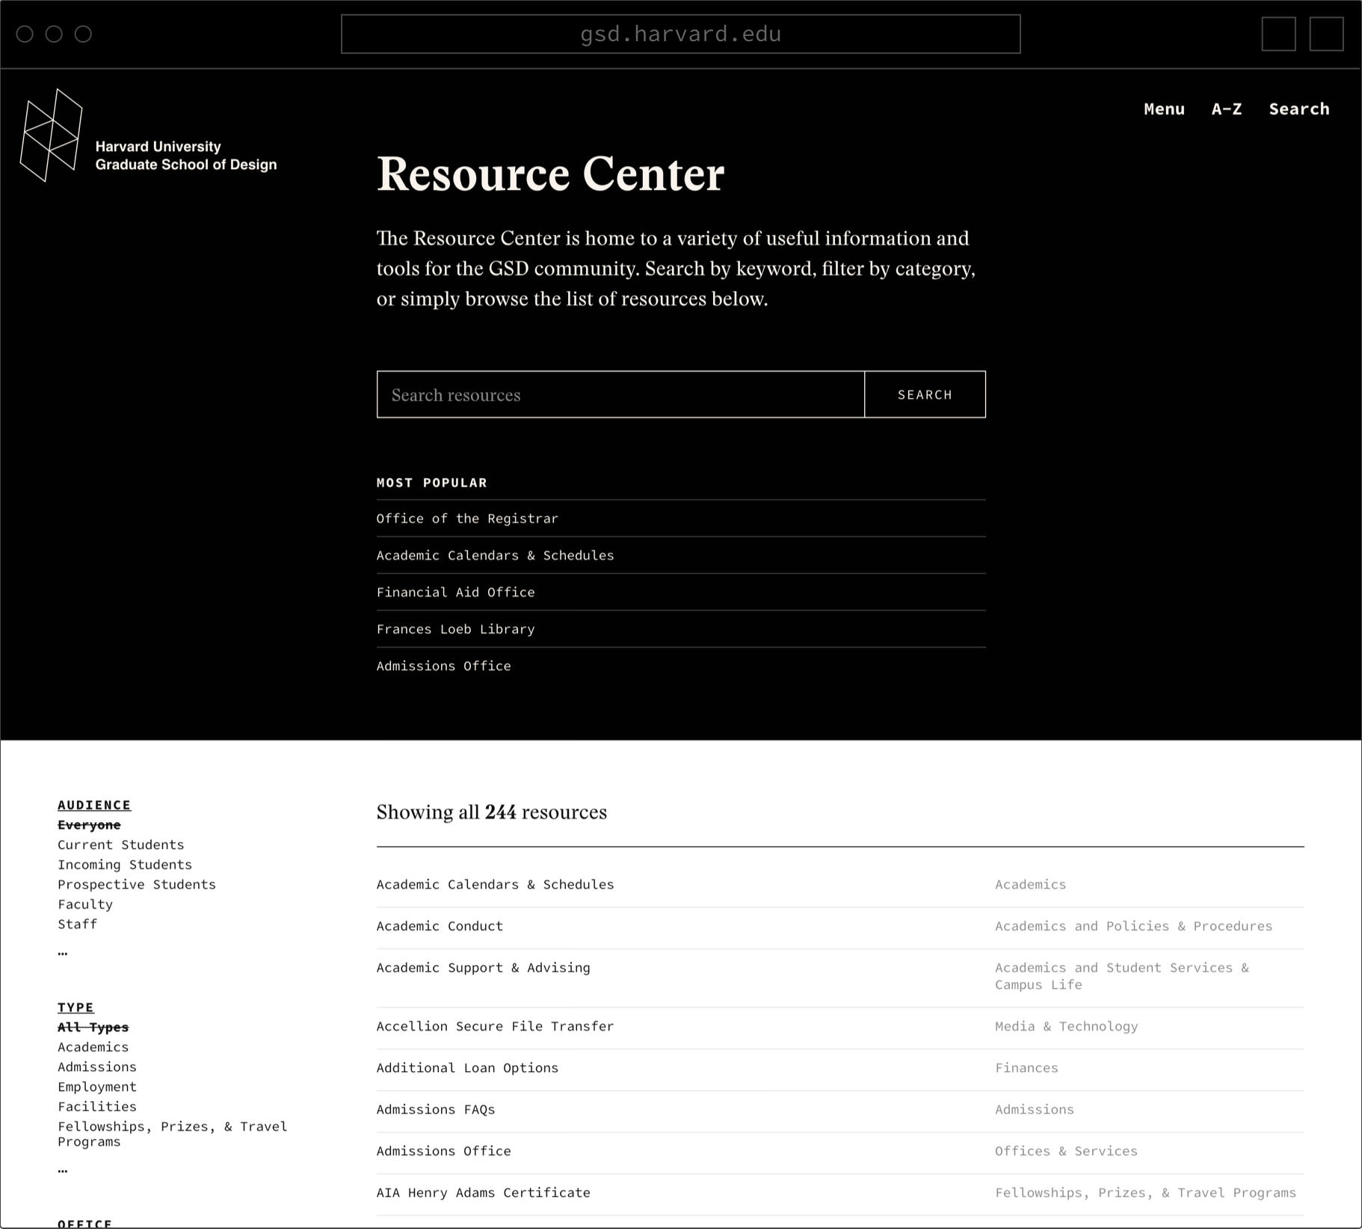Image resolution: width=1362 pixels, height=1229 pixels.
Task: Open the A–Z index link
Action: (1227, 109)
